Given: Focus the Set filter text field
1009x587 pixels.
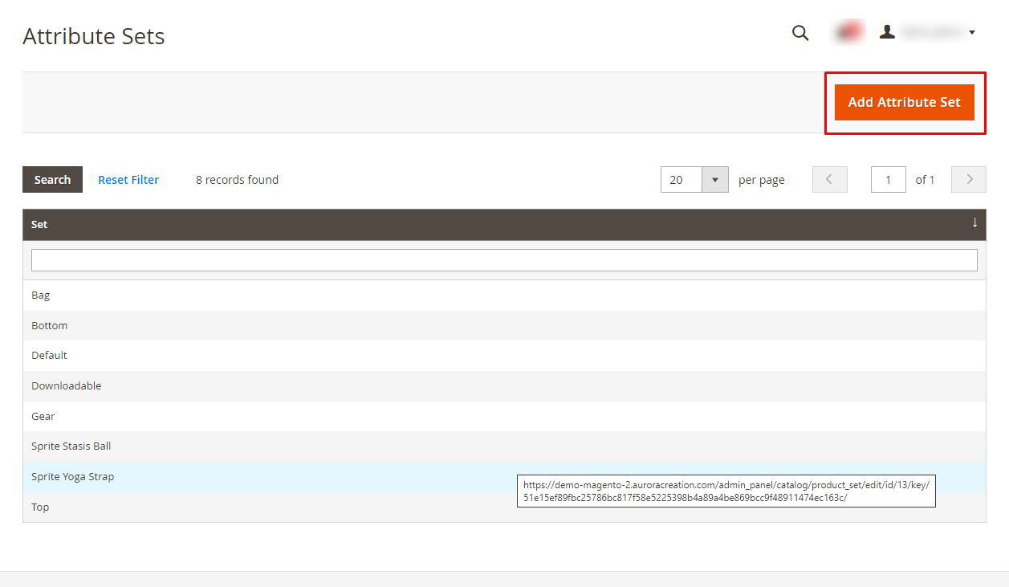Looking at the screenshot, I should click(x=504, y=260).
